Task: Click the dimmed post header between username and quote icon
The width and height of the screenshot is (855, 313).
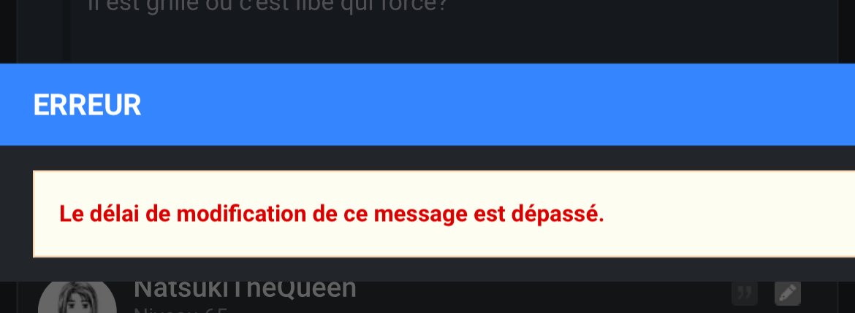Action: [x=545, y=290]
